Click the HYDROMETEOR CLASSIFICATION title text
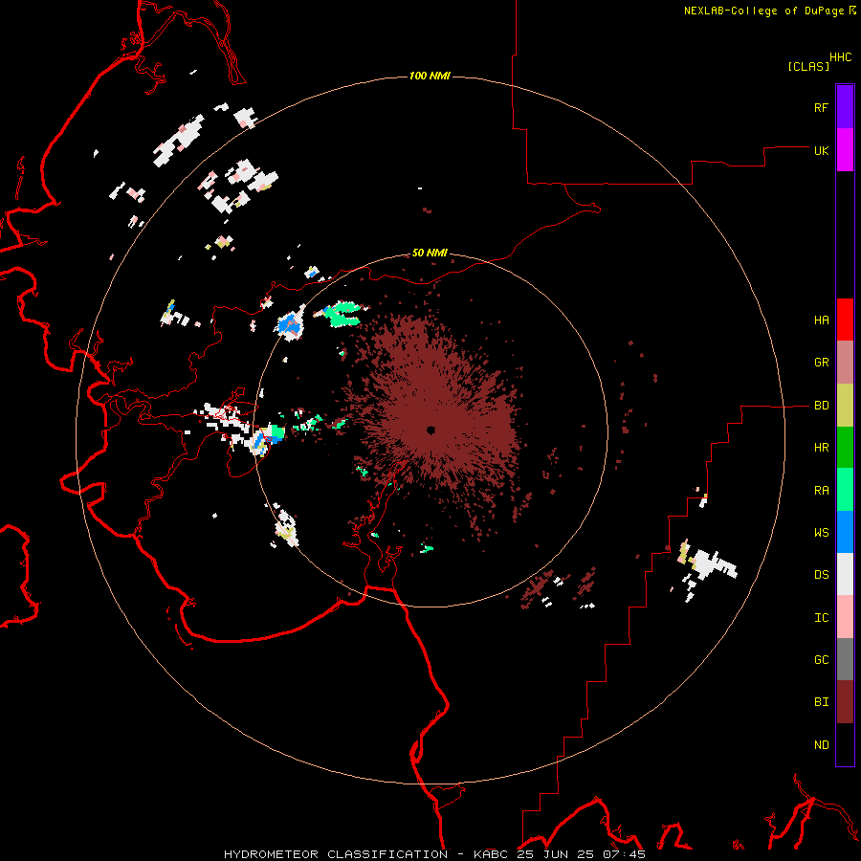This screenshot has height=861, width=861. pyautogui.click(x=336, y=854)
